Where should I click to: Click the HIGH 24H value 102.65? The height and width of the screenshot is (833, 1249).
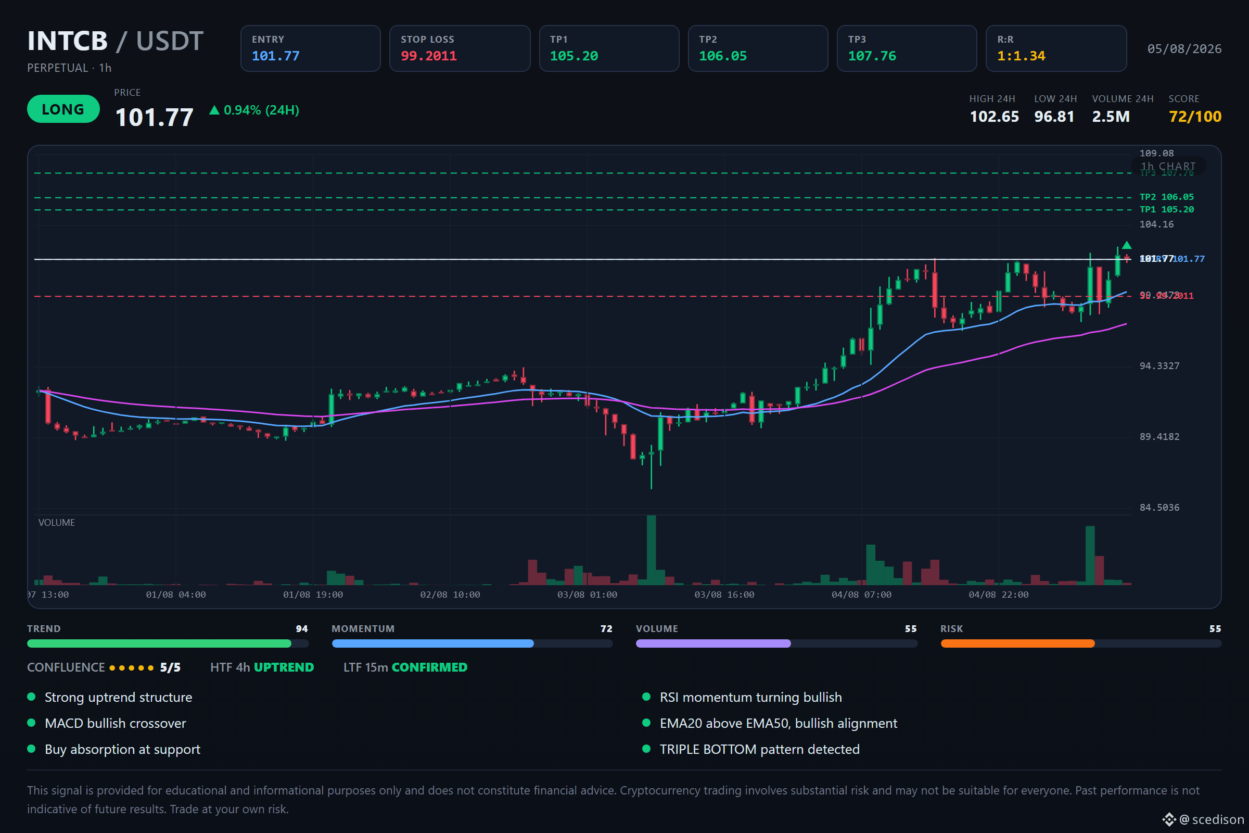coord(994,116)
